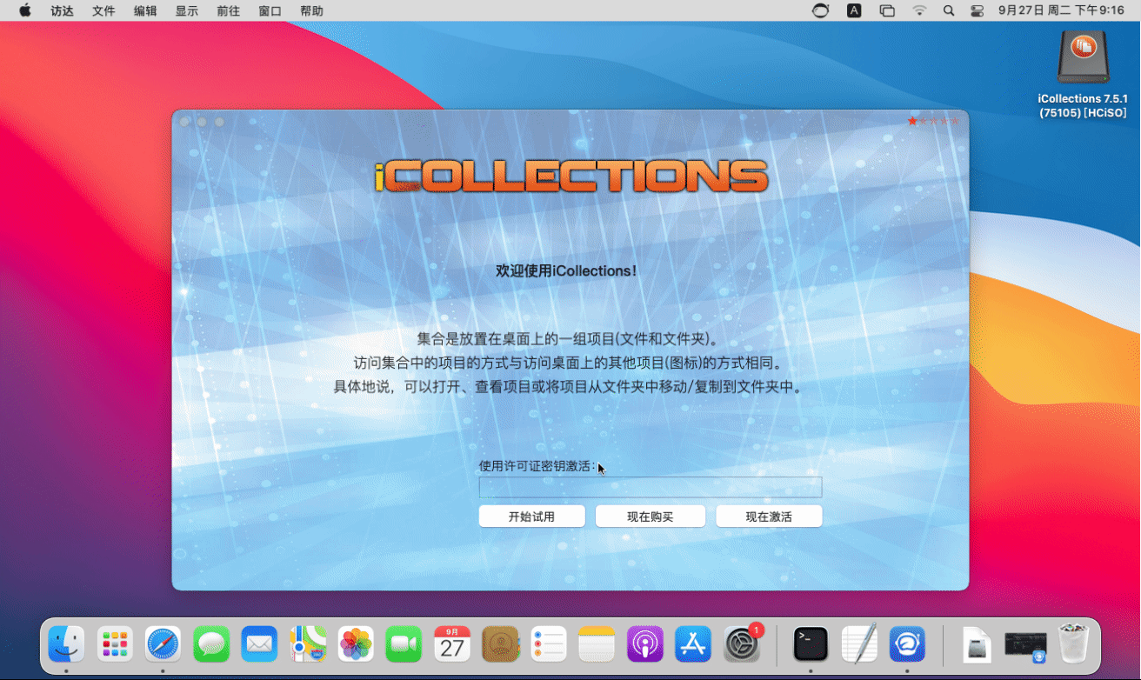Screen dimensions: 1141x680
Task: Click the red star in the window corner
Action: (912, 121)
